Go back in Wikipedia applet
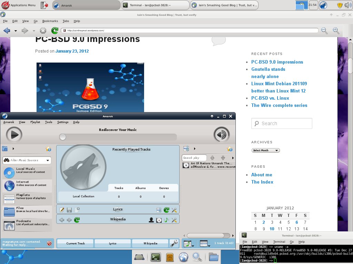Screen dimensions: 353x264 [x=61, y=220]
